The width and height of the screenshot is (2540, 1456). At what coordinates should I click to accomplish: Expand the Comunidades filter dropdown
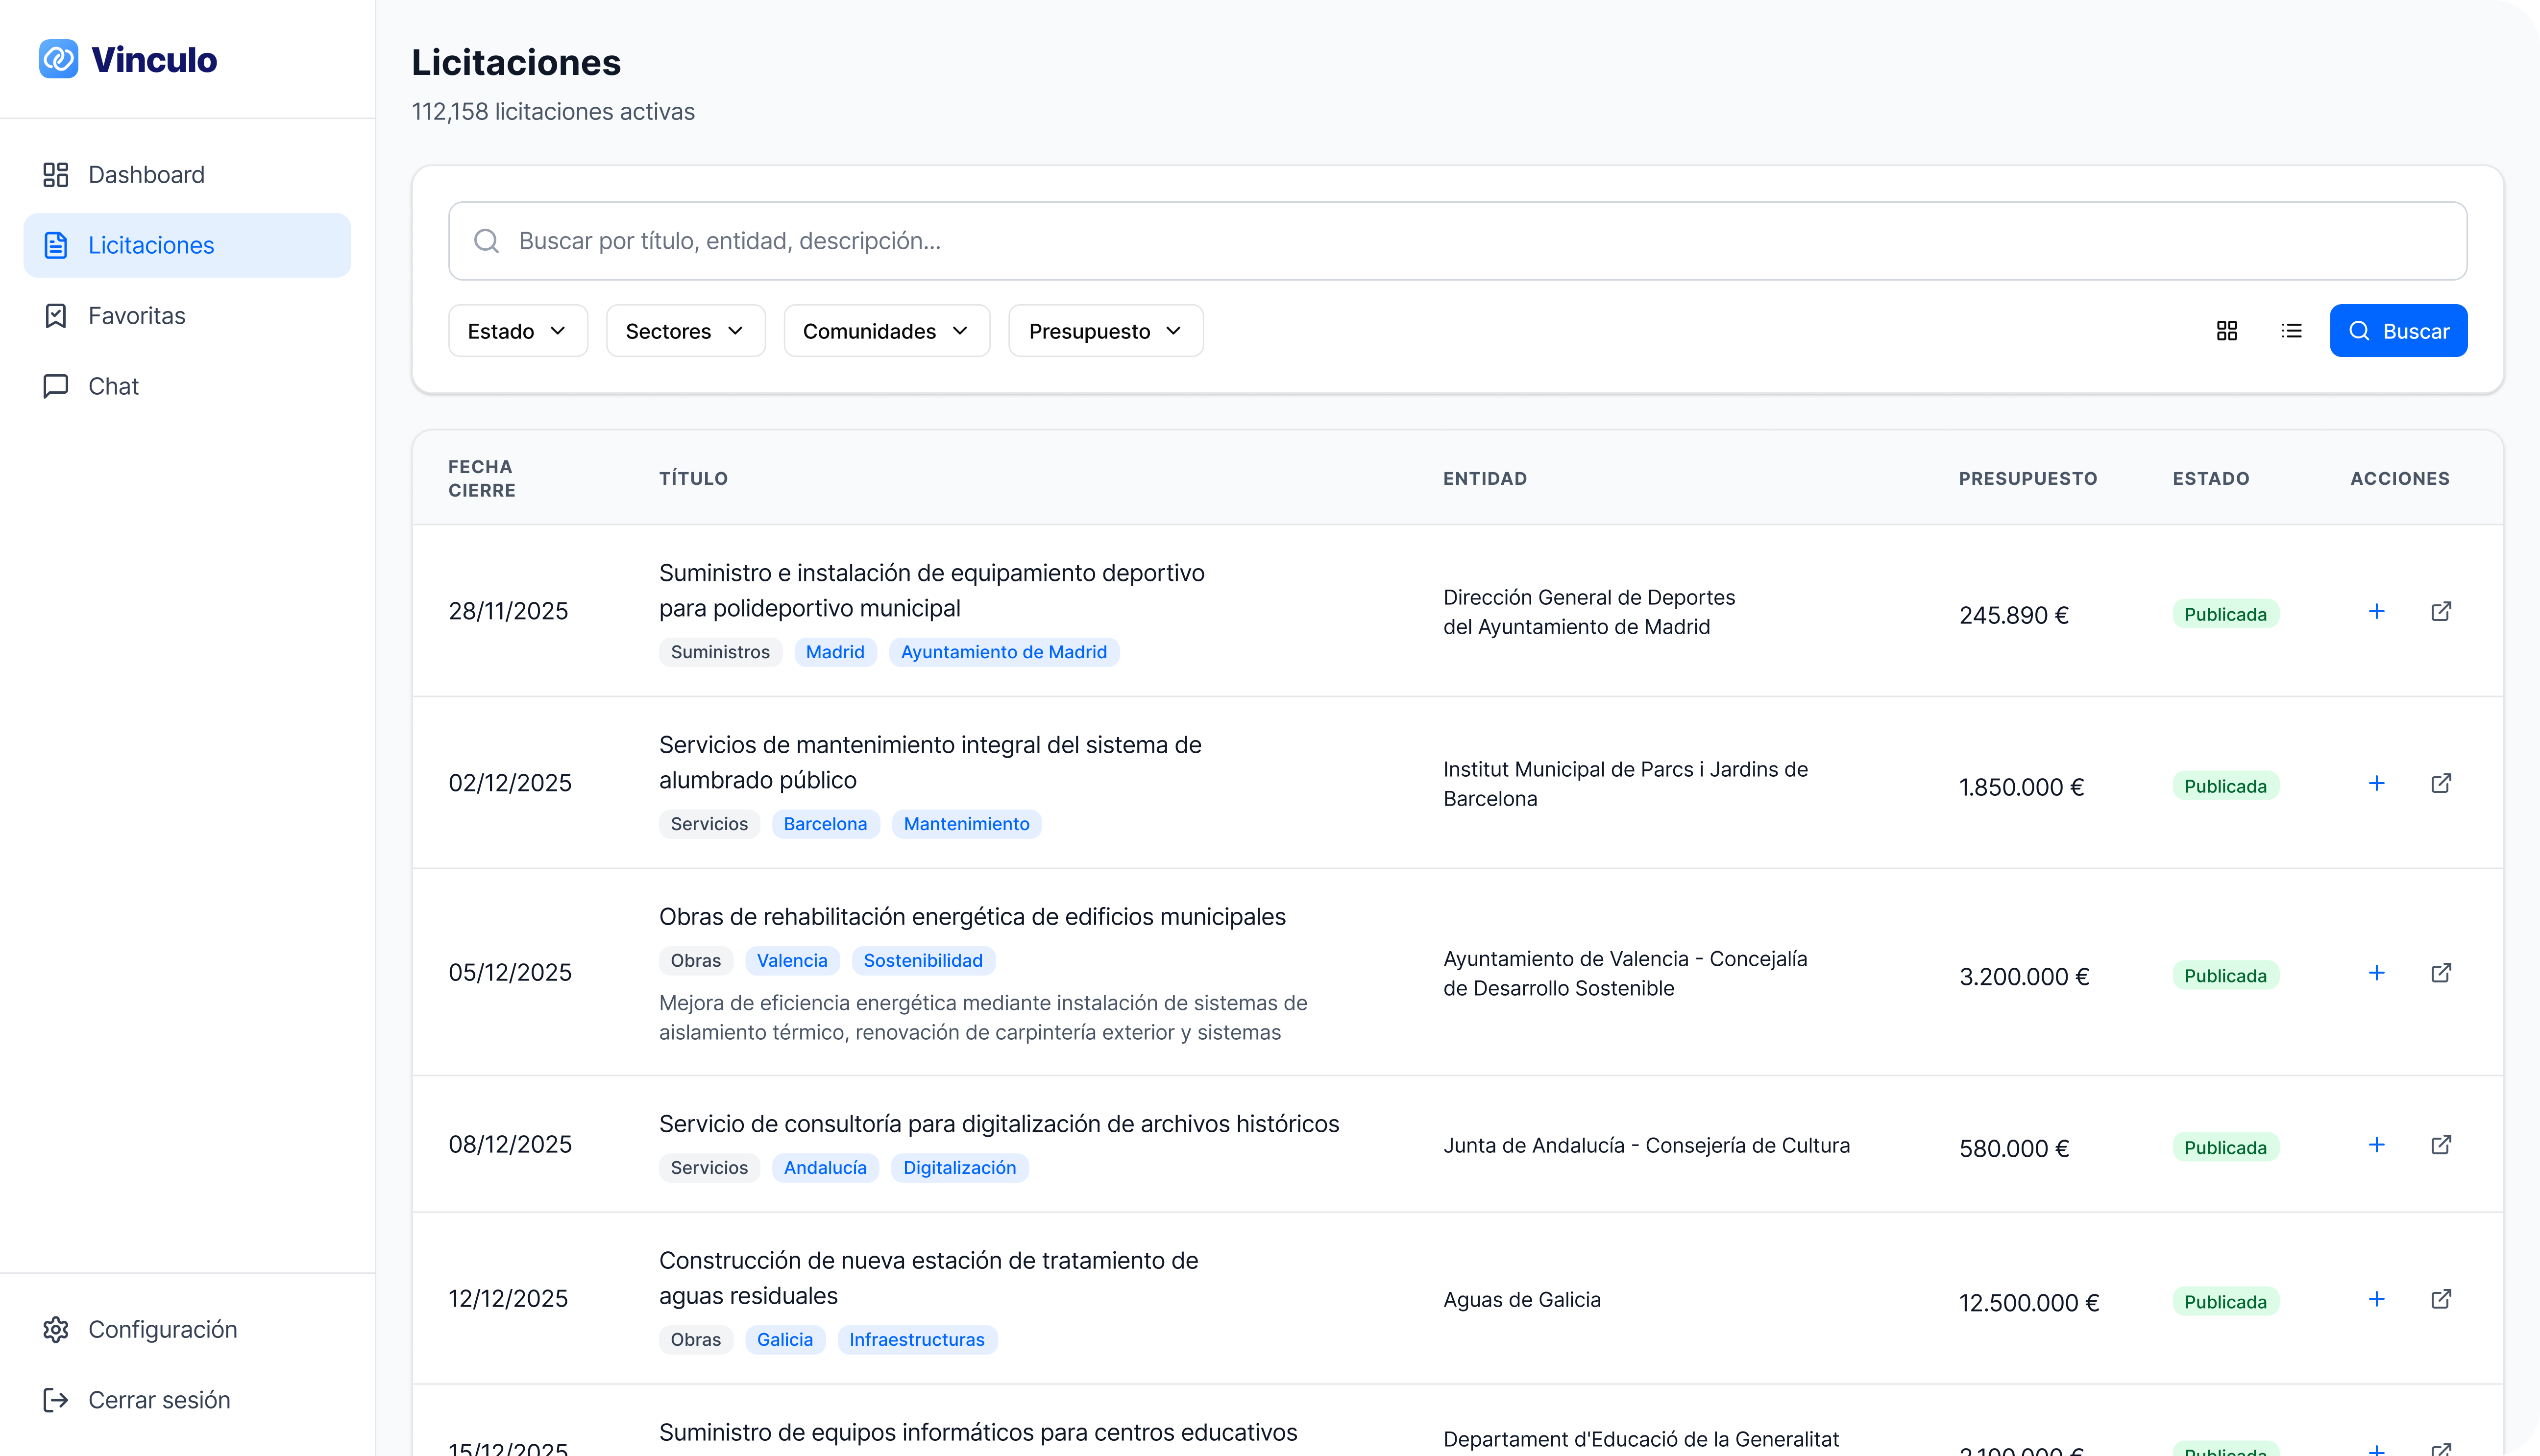point(886,331)
